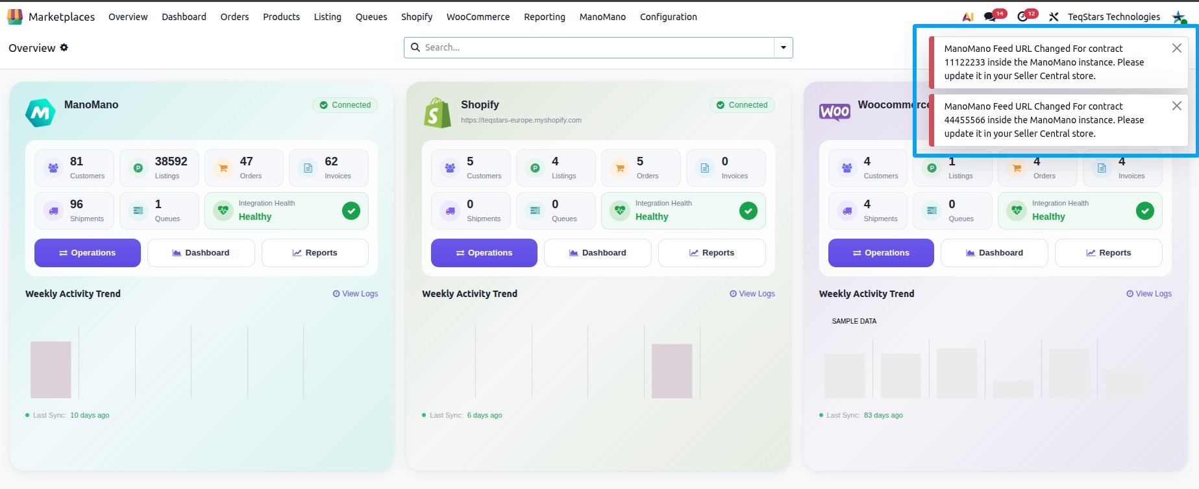The image size is (1199, 489).
Task: Click the ManoMano Operations button
Action: tap(88, 253)
